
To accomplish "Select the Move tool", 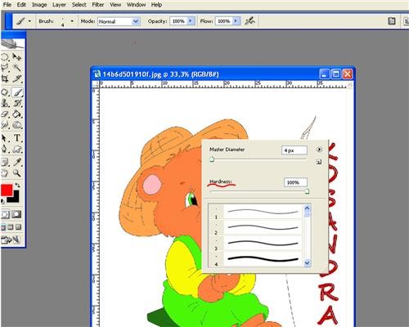I will [x=17, y=57].
